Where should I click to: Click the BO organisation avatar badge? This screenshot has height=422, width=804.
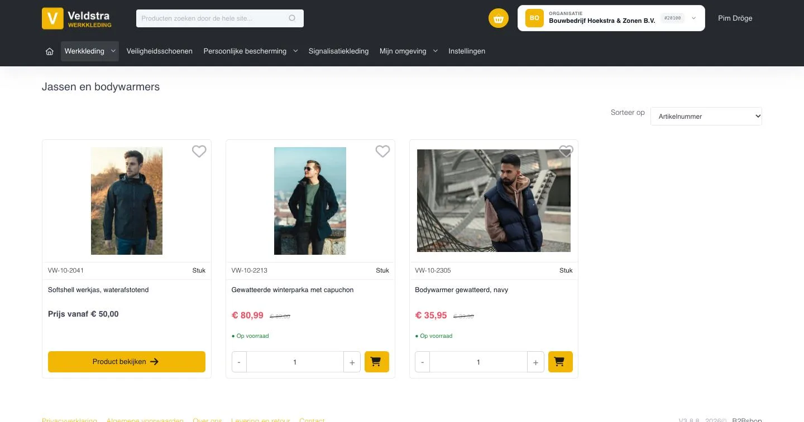coord(534,18)
